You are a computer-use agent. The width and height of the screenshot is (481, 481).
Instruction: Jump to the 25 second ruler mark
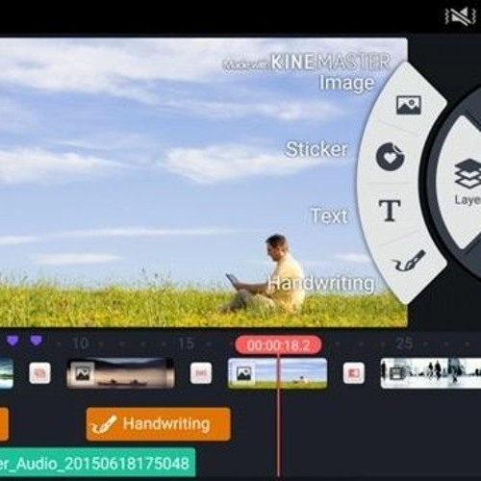pyautogui.click(x=404, y=343)
